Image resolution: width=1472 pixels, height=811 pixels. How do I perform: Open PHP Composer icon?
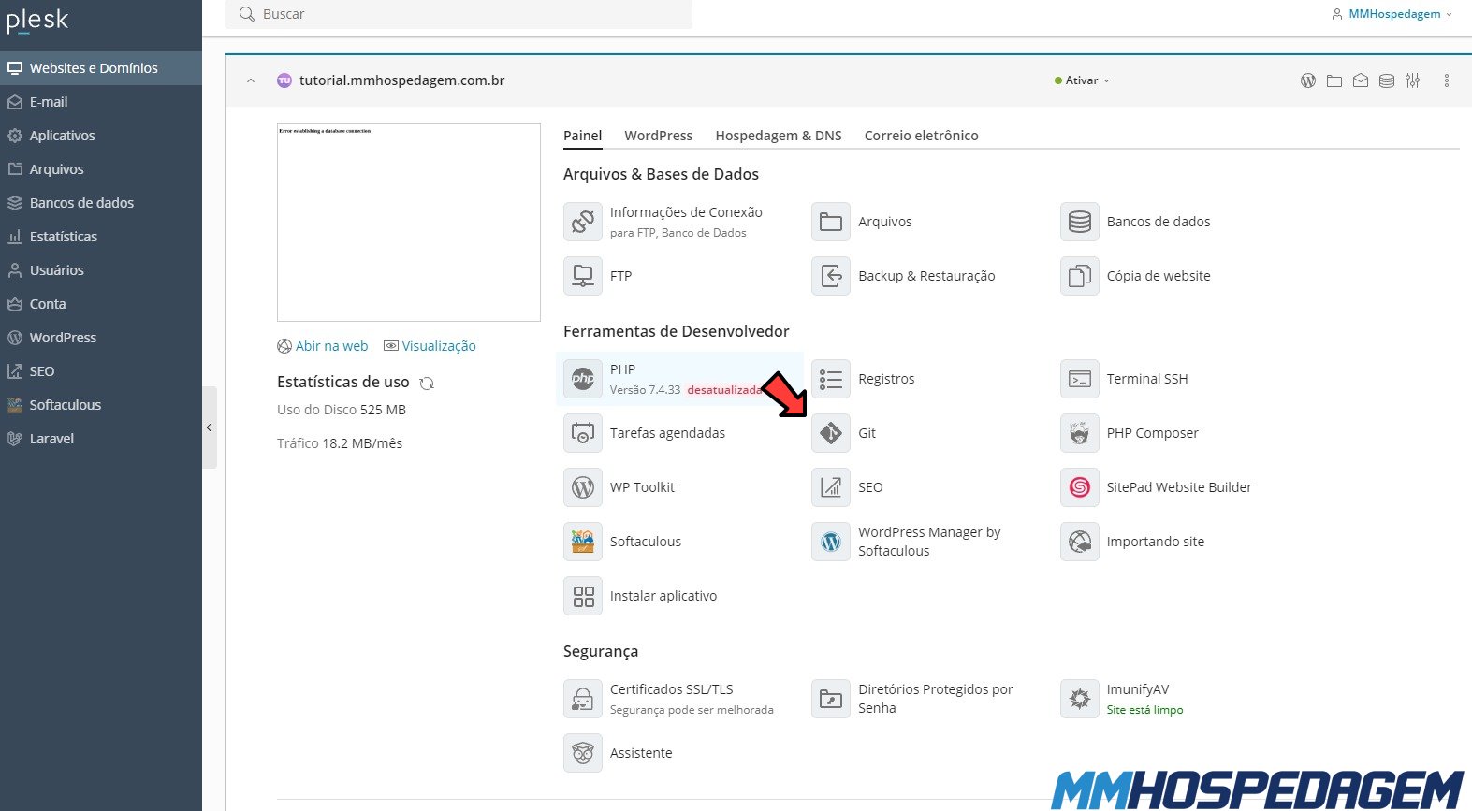click(1080, 433)
